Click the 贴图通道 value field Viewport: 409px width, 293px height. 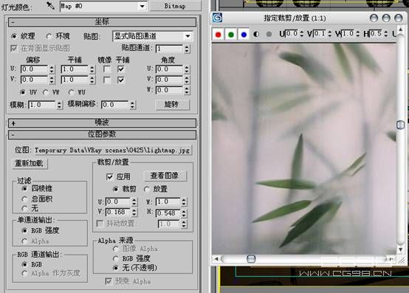pyautogui.click(x=169, y=49)
